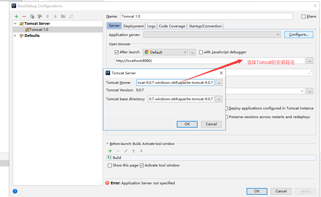This screenshot has width=321, height=197.
Task: Click Cancel in Run/Debug Configurations
Action: tap(281, 191)
